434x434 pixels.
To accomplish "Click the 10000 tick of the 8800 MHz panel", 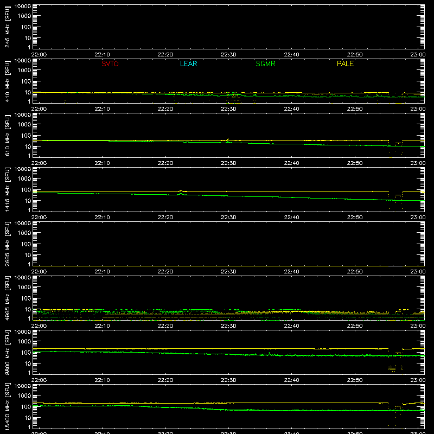I will (x=23, y=332).
